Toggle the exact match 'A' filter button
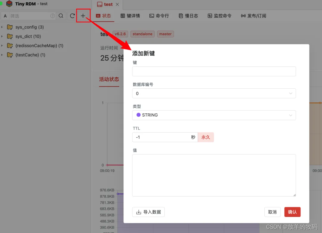The width and height of the screenshot is (322, 233). pos(5,16)
